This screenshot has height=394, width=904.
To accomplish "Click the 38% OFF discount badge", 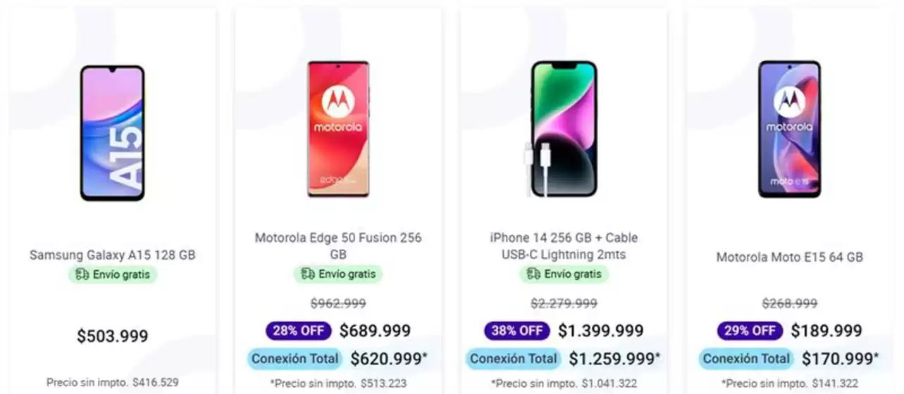I will (x=517, y=331).
